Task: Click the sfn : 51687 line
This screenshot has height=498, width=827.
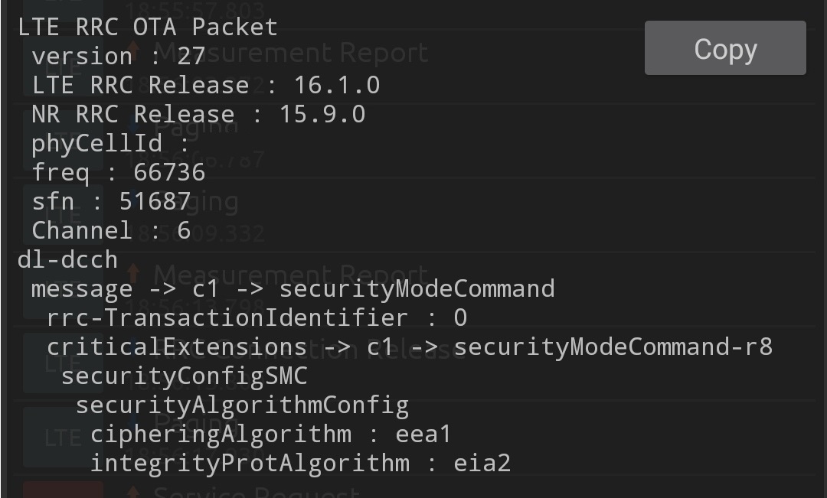Action: [111, 201]
